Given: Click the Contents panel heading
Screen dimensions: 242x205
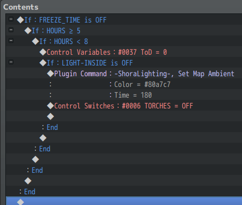Looking at the screenshot, I should [x=21, y=7].
